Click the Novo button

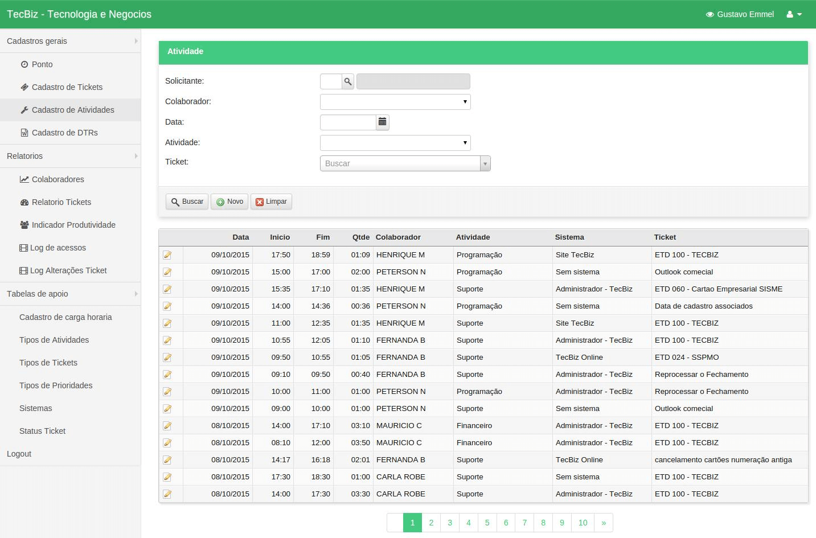[x=229, y=202]
